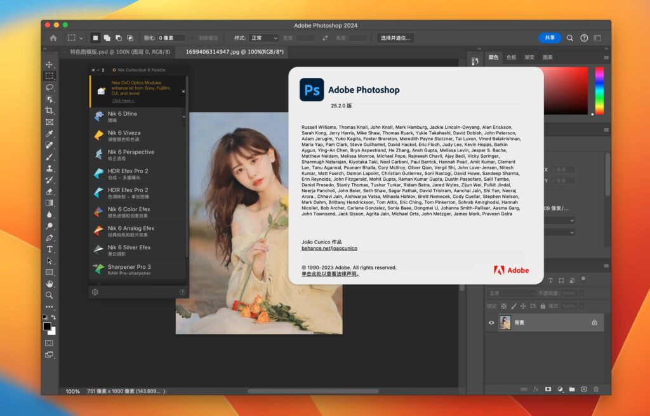
Task: Open the 渐变 gradients tab
Action: [529, 57]
